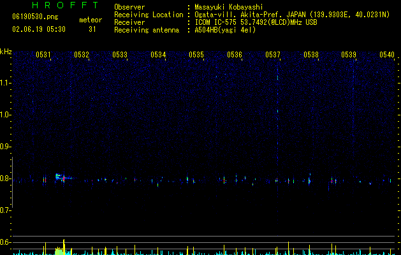Click the kHz axis unit label
The image size is (401, 255).
tap(6, 52)
